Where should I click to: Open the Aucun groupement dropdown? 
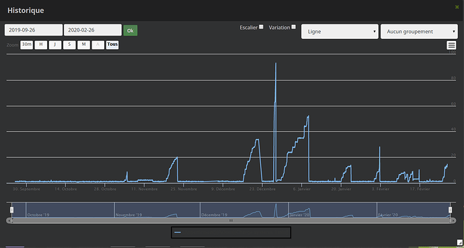coord(419,32)
